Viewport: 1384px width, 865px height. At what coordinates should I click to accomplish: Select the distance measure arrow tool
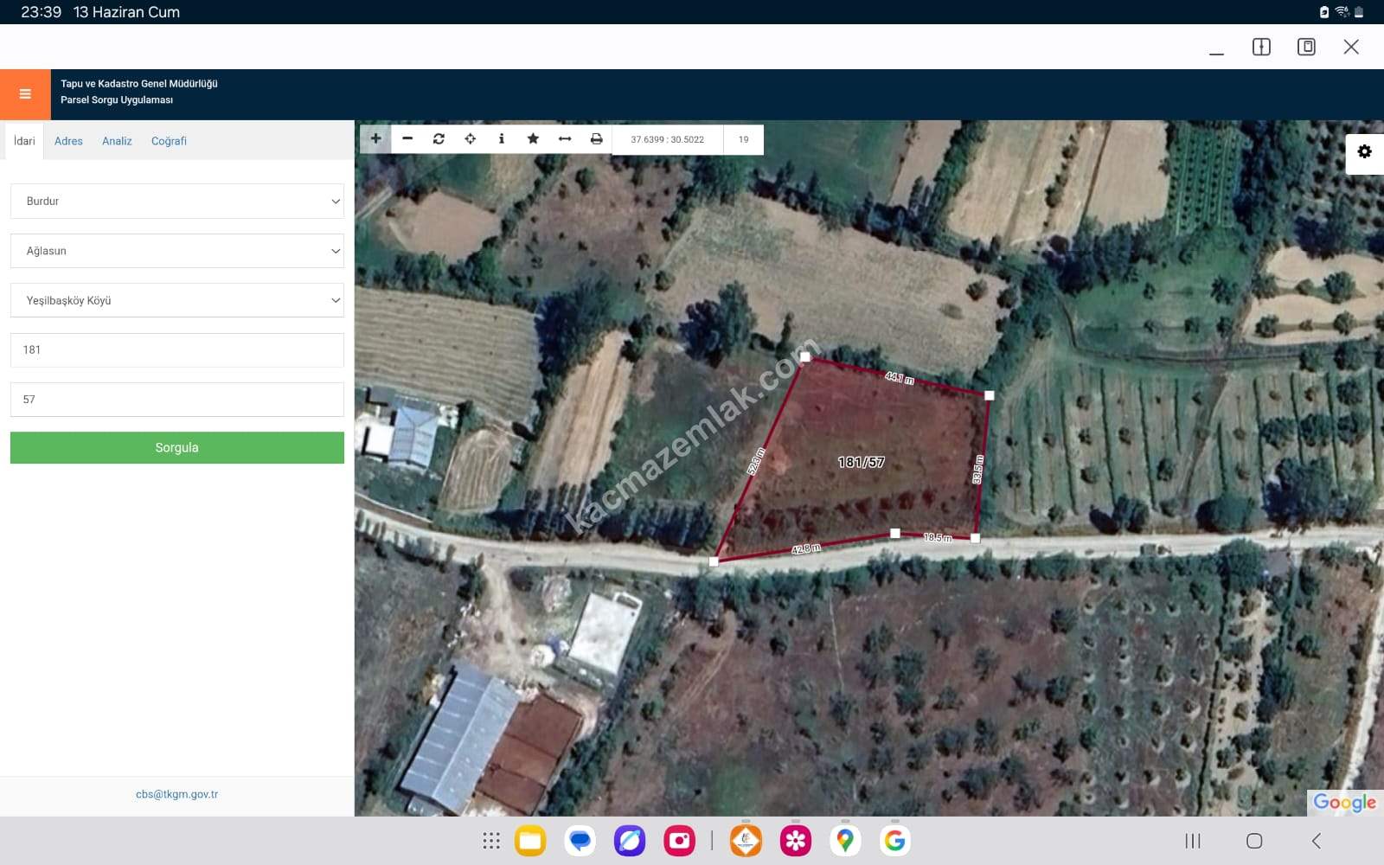565,138
